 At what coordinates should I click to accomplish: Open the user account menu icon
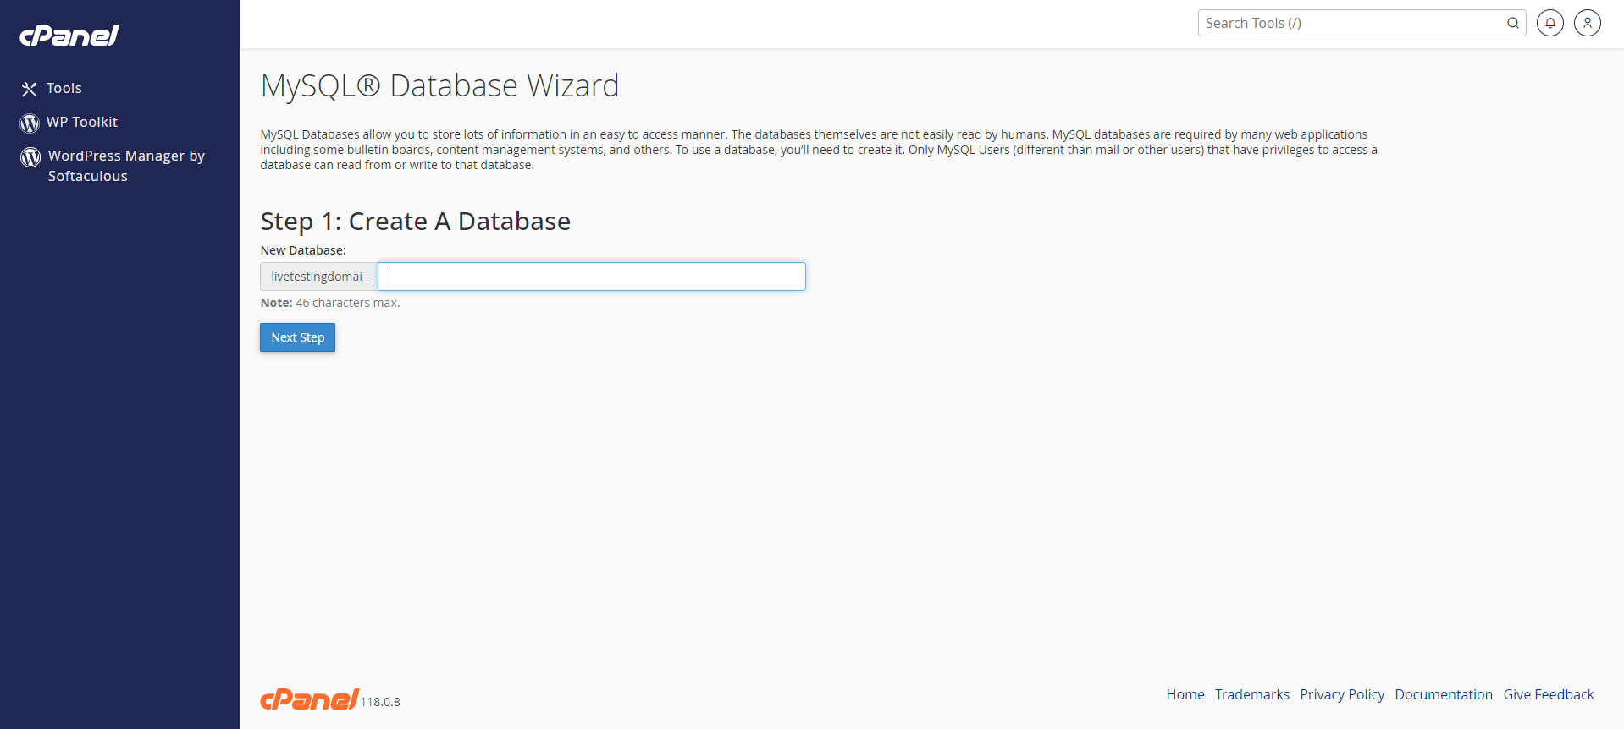(x=1588, y=23)
